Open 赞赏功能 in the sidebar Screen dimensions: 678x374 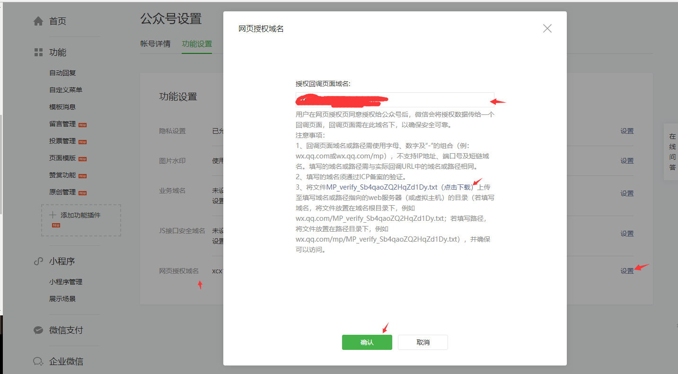[62, 175]
